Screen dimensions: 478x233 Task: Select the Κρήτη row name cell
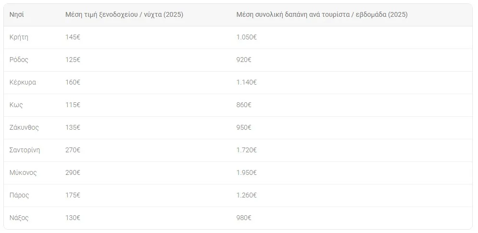tap(19, 37)
